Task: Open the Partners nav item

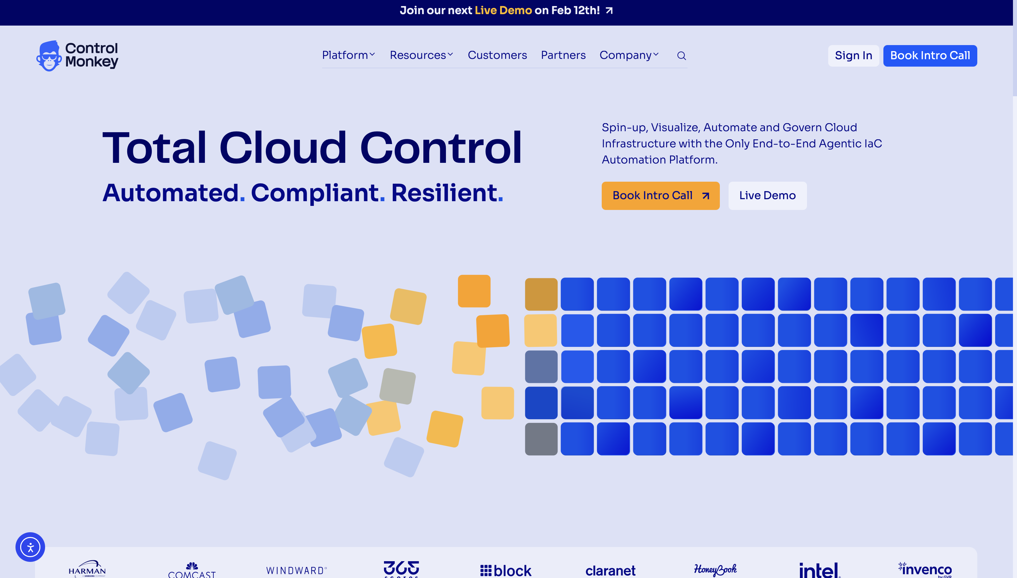Action: coord(563,55)
